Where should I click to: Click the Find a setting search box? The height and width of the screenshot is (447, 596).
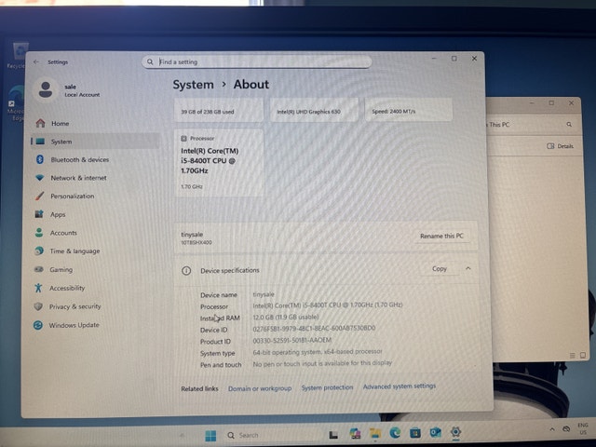257,61
